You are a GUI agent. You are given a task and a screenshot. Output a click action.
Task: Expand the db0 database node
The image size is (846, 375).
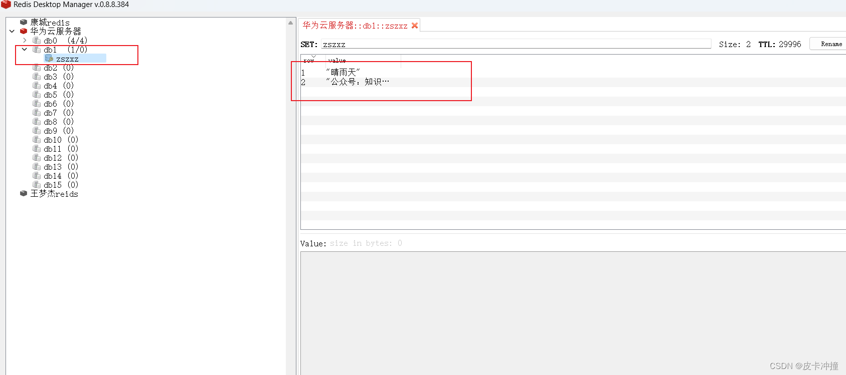point(25,40)
